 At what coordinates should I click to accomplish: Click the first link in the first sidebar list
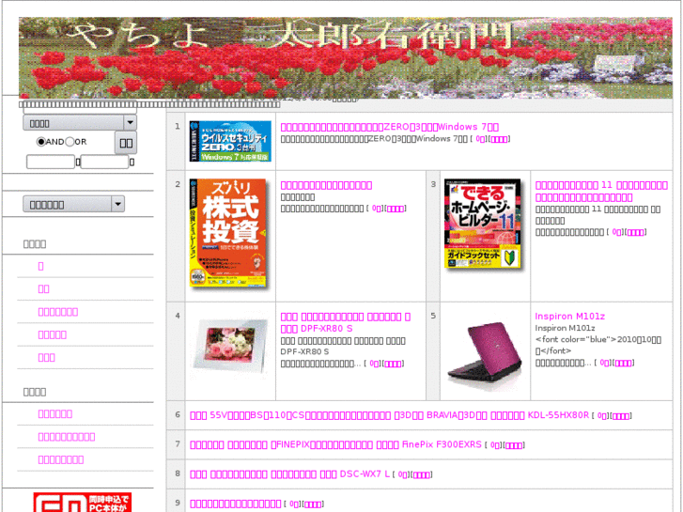click(41, 266)
